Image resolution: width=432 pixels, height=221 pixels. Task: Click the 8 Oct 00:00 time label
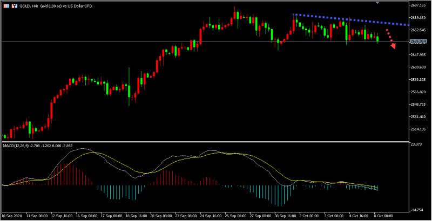[384, 216]
